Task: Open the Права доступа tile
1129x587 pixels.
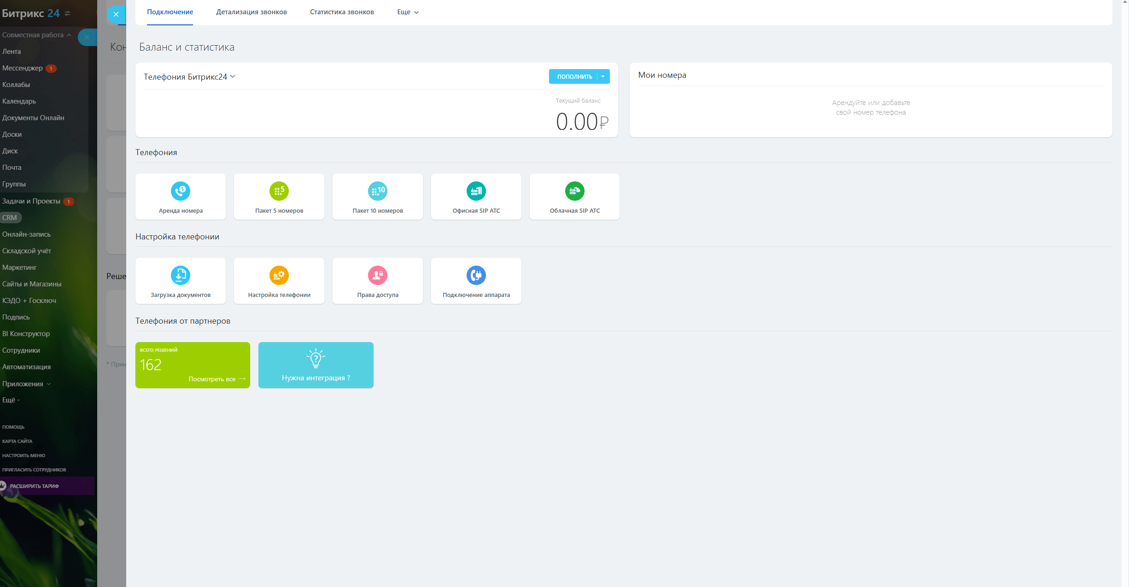Action: 378,281
